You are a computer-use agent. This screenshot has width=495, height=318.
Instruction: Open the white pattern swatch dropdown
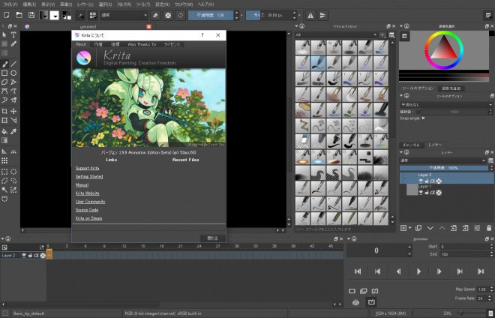coord(54,15)
